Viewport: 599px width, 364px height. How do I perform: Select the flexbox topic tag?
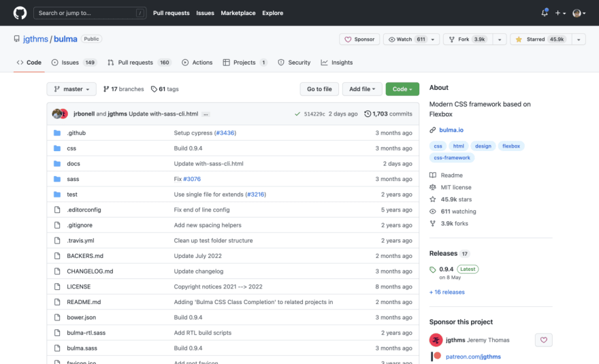[x=511, y=146]
